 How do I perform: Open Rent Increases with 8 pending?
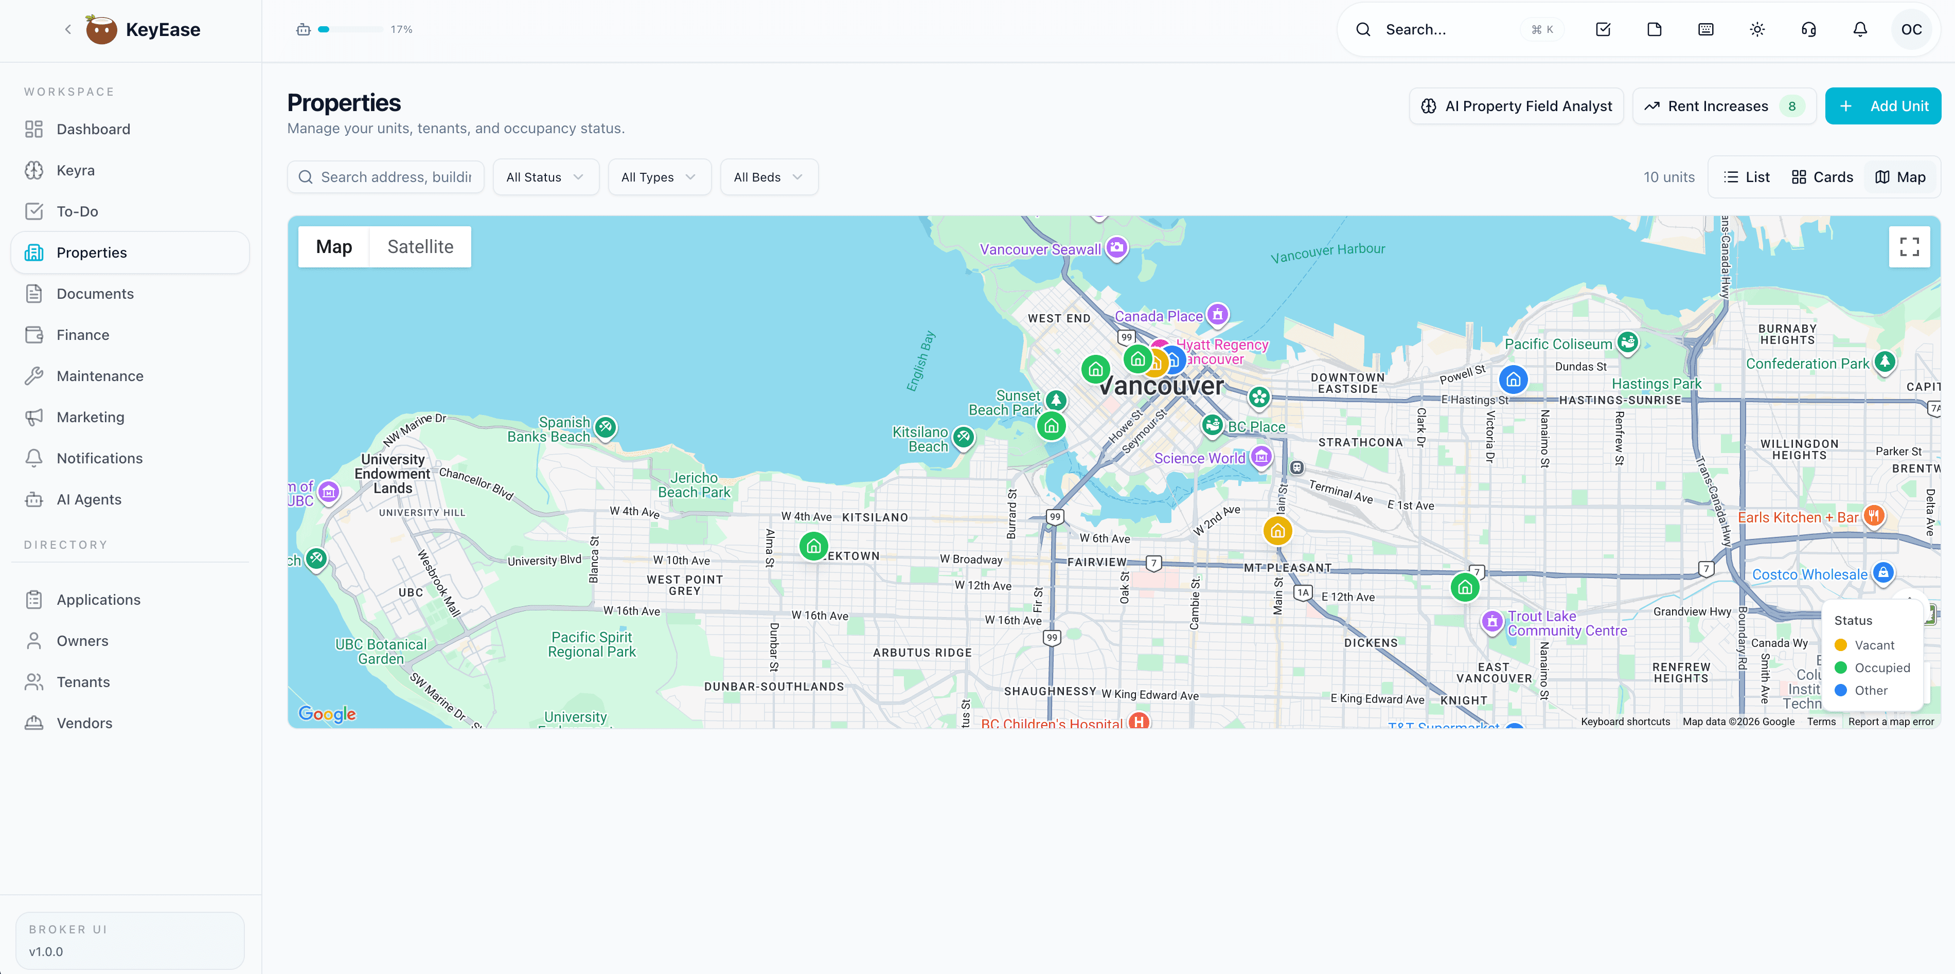click(x=1723, y=105)
